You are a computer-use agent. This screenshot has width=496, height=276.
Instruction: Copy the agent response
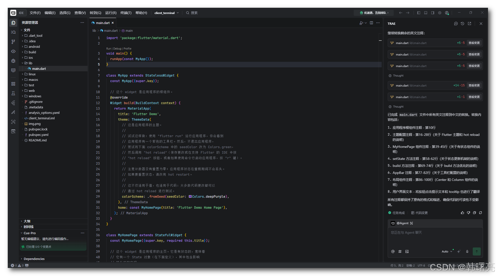pos(474,213)
